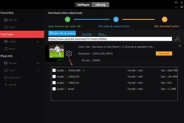Click the football video thumbnail

pyautogui.click(x=56, y=51)
